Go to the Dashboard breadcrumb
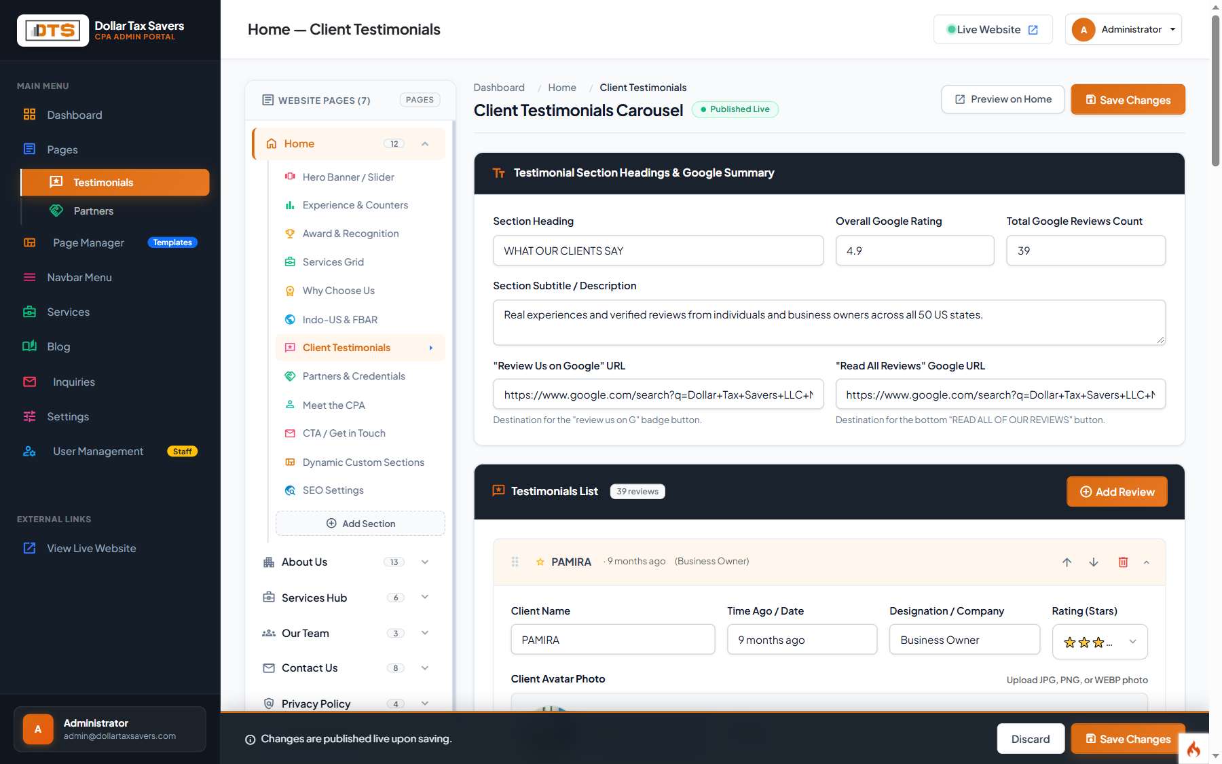Image resolution: width=1222 pixels, height=764 pixels. 499,88
